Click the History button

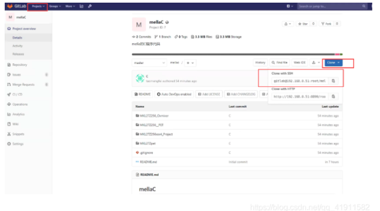click(260, 63)
